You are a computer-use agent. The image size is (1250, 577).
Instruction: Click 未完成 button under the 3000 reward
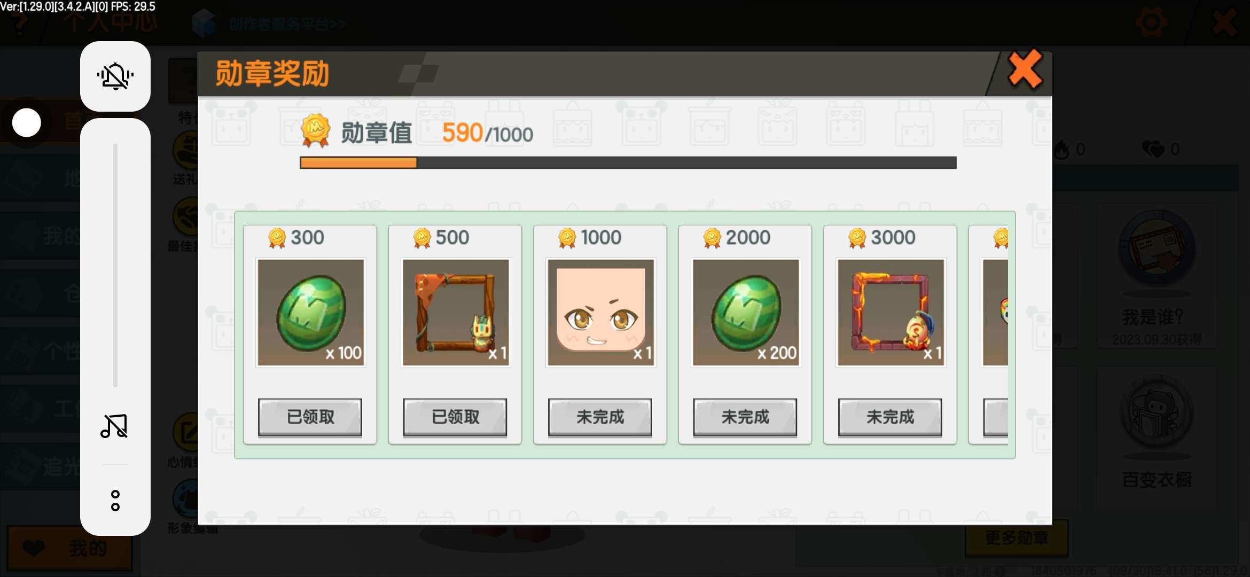890,417
